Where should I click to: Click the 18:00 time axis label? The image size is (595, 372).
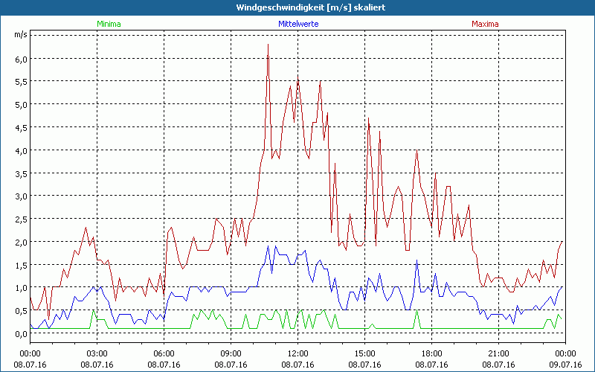(432, 353)
